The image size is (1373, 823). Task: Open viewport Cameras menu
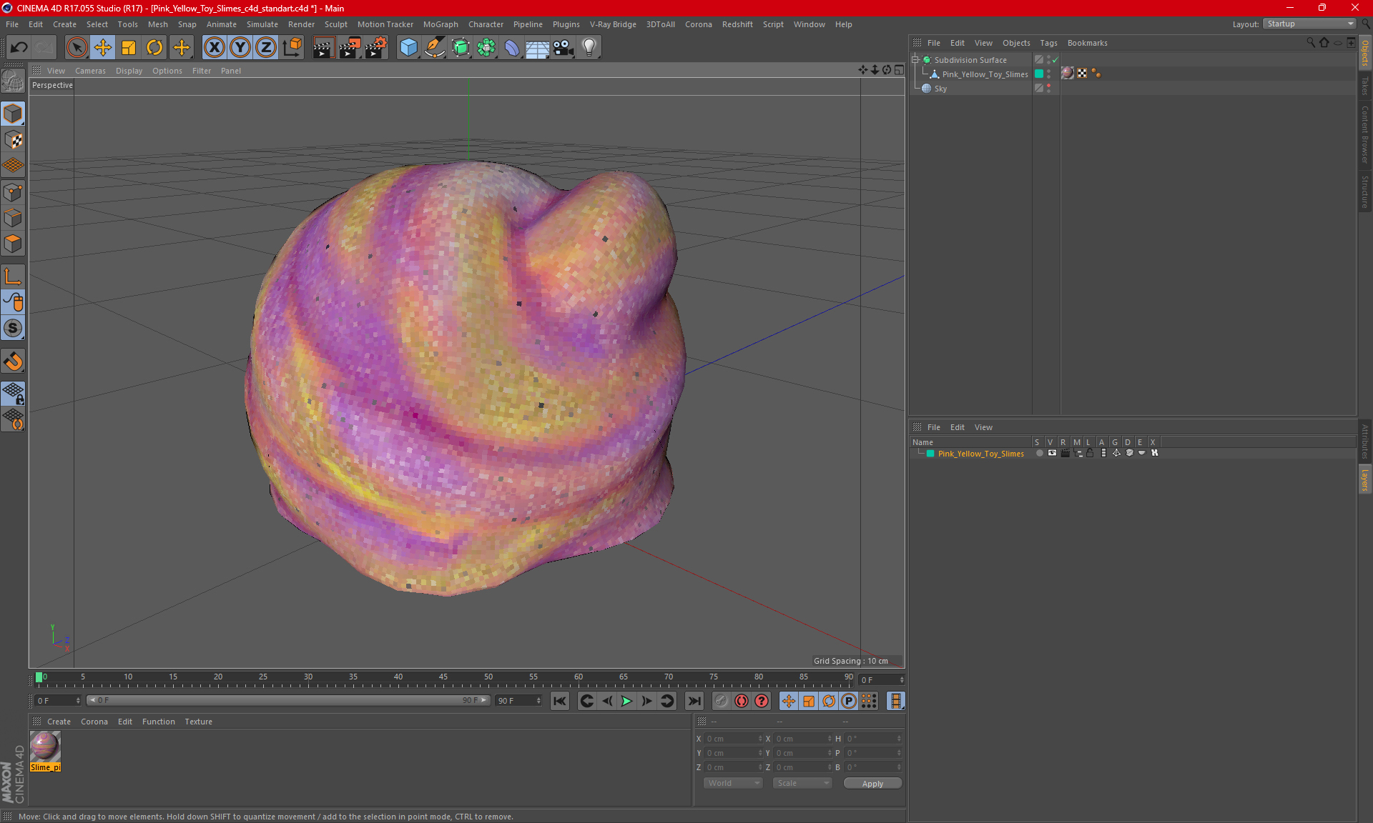coord(90,71)
